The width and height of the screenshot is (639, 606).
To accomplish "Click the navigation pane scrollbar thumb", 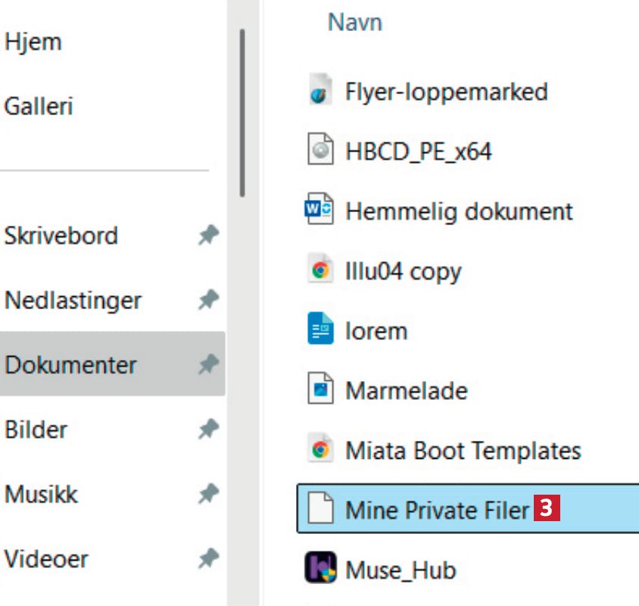I will (242, 114).
